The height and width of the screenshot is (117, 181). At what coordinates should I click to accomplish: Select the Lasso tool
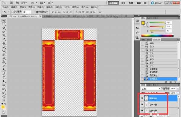coord(4,28)
